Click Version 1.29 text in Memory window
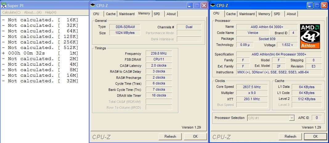The width and height of the screenshot is (329, 143). (191, 127)
